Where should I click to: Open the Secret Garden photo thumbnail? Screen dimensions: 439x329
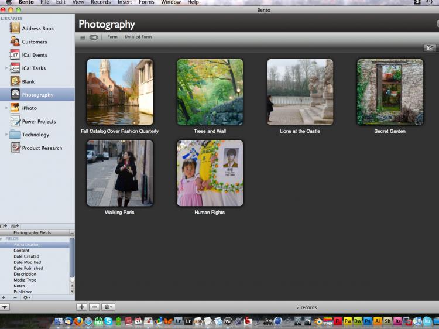point(390,92)
